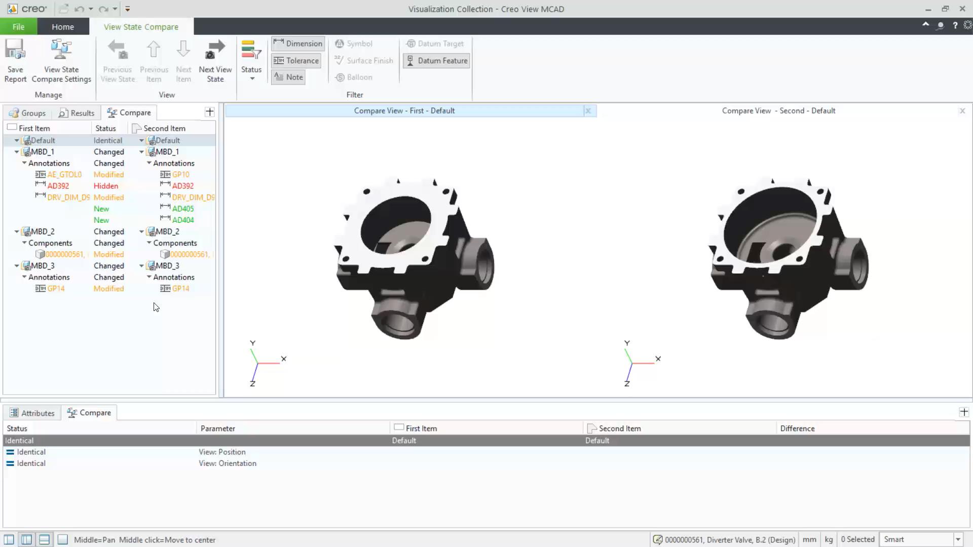Select first layout icon in status bar
973x547 pixels.
[x=9, y=539]
